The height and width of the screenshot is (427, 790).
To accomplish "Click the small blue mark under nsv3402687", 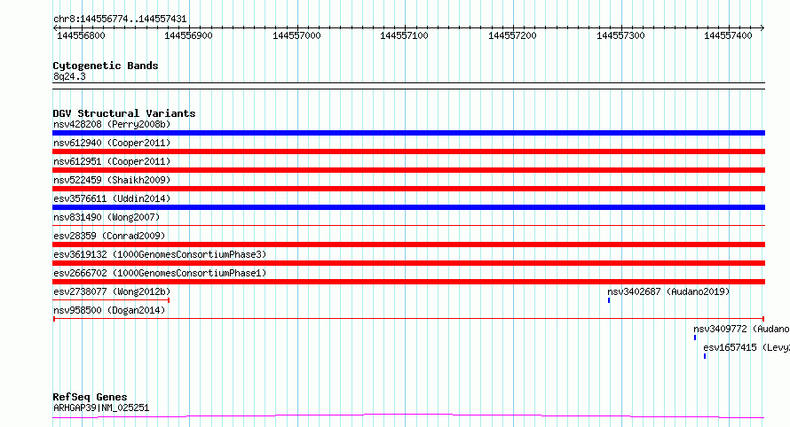I will [609, 300].
